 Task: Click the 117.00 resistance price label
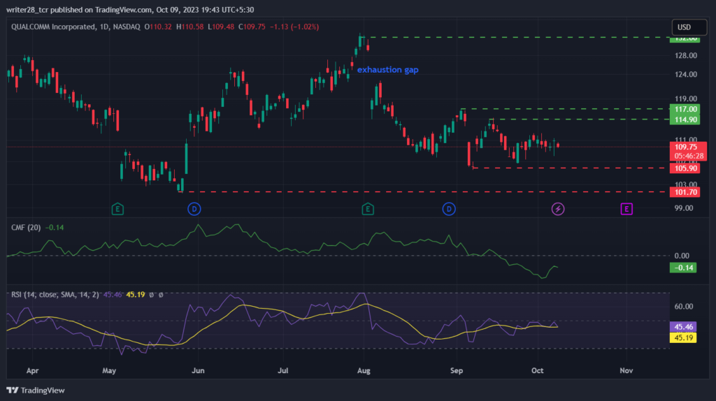coord(685,109)
